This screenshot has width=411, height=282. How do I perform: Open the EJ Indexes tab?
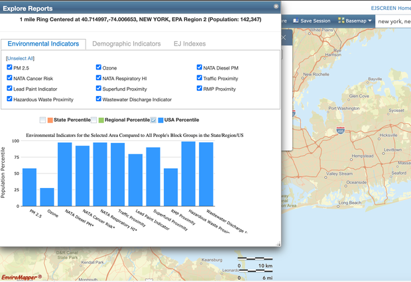[190, 44]
